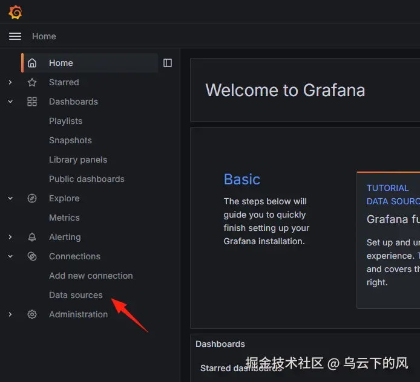Click the 'Basic' heading text
Screen dimensions: 420x382
(x=242, y=180)
